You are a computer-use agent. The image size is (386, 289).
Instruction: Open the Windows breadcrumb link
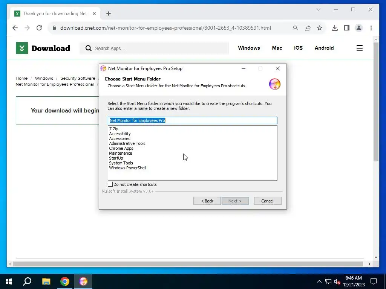point(44,78)
